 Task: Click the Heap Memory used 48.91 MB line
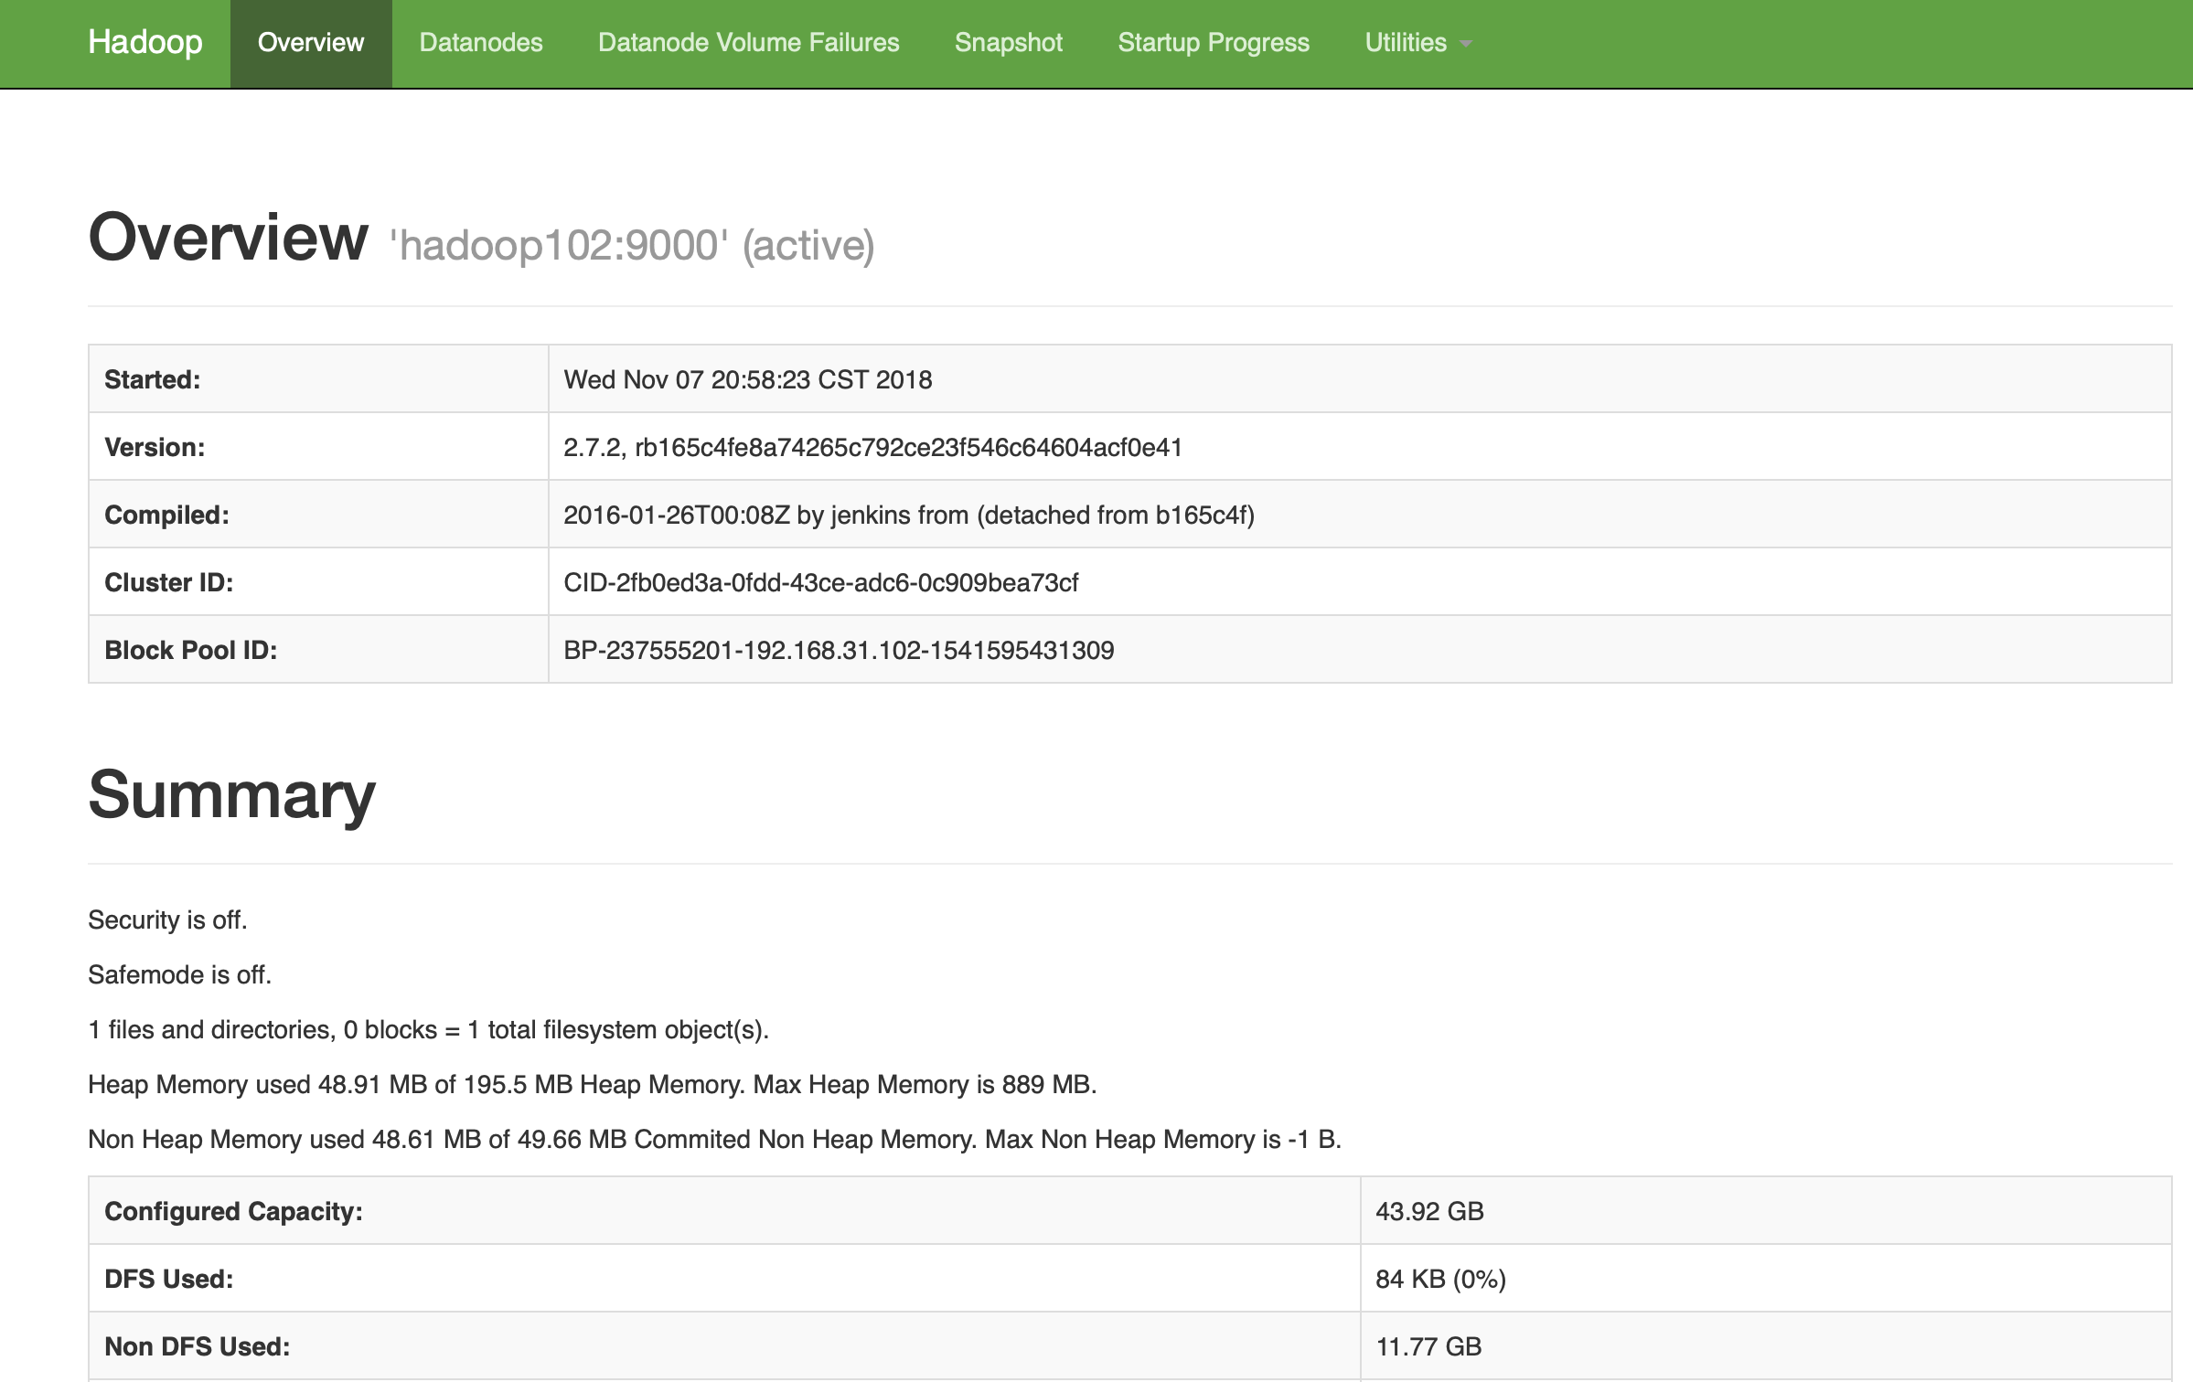[x=592, y=1084]
